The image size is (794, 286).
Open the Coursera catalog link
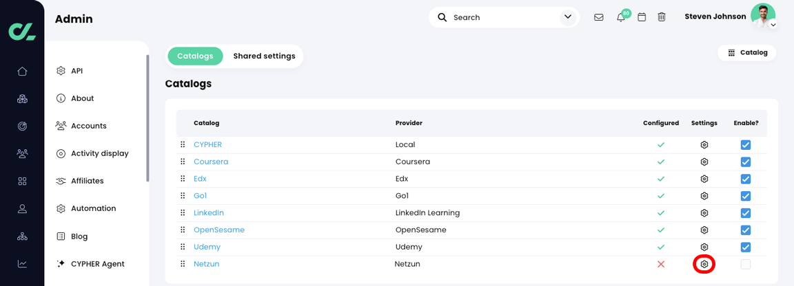click(x=211, y=162)
